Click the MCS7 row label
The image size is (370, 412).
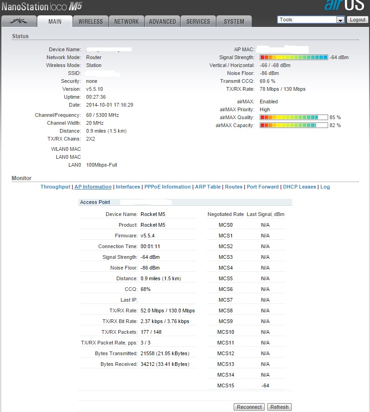226,300
